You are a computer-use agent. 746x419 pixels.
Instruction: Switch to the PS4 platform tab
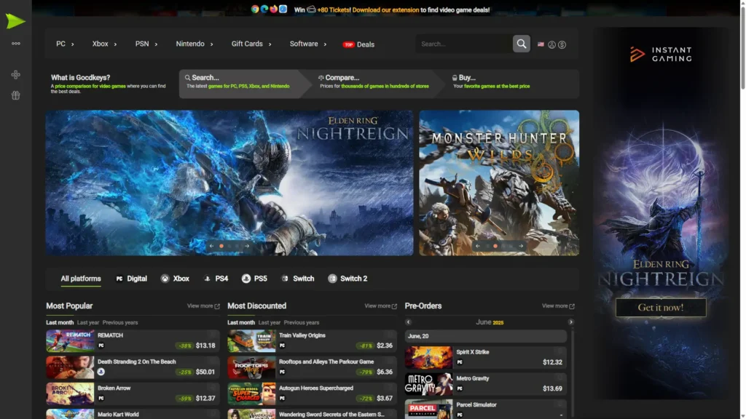click(x=216, y=279)
